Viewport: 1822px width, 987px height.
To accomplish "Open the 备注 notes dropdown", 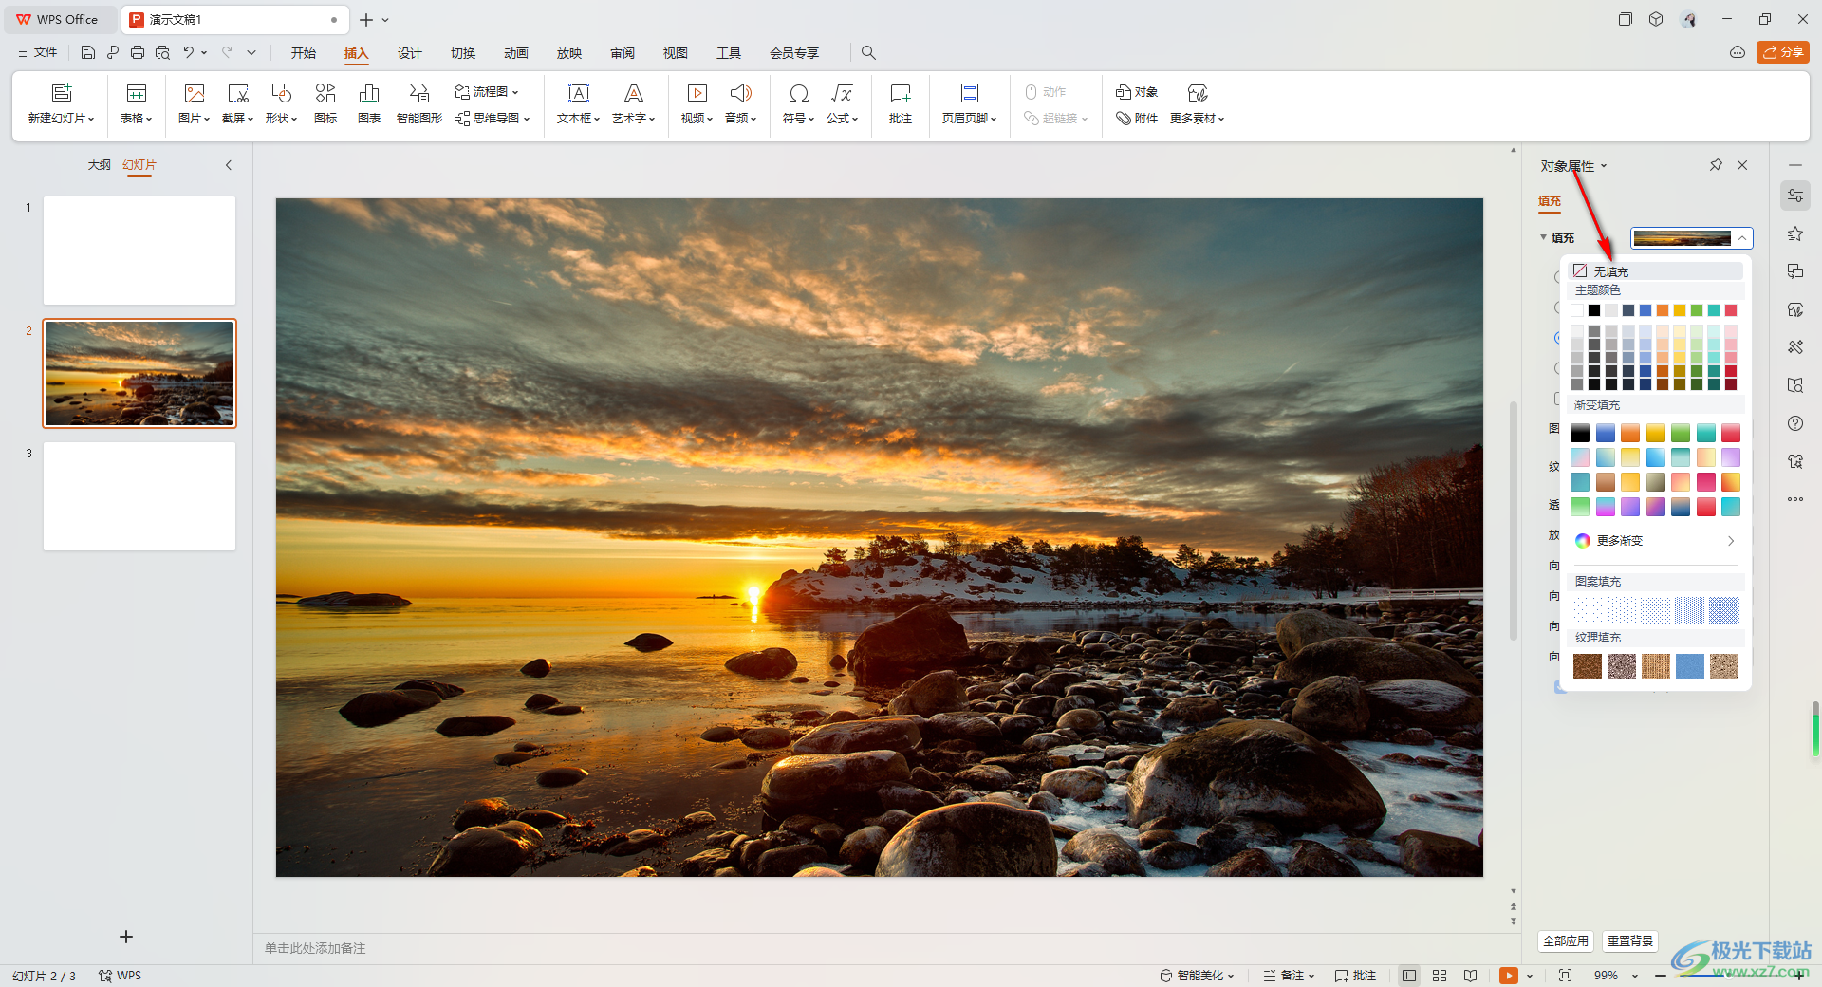I will point(1290,976).
